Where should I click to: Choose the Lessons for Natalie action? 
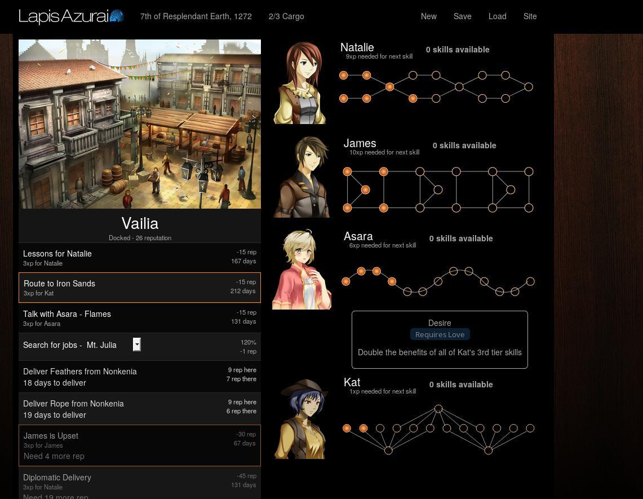point(140,257)
